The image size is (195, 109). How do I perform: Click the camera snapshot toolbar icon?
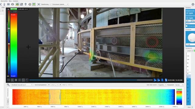point(39,4)
